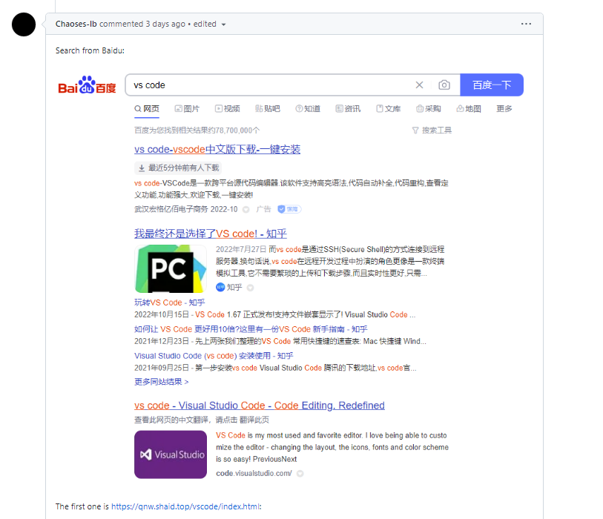Open the camera image search icon
This screenshot has width=603, height=519.
tap(444, 85)
